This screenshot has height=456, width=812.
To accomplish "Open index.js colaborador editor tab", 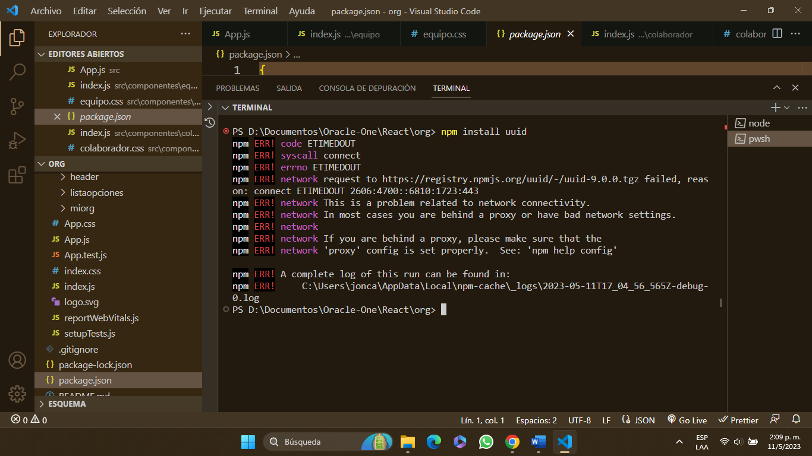I will tap(647, 34).
